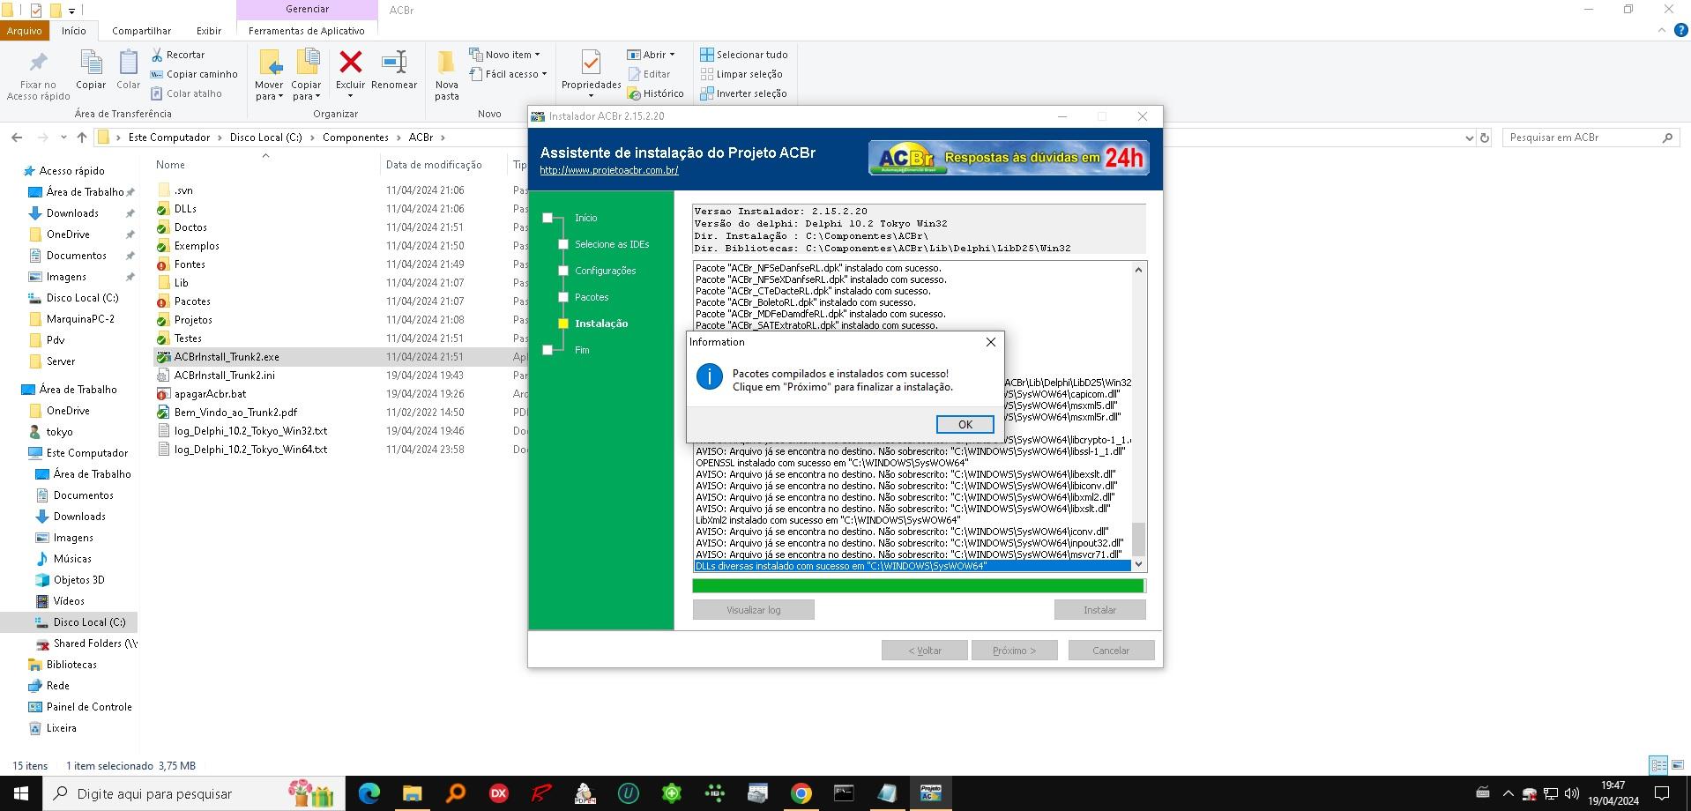Image resolution: width=1691 pixels, height=811 pixels.
Task: Click the Visualizar log button
Action: 753,610
